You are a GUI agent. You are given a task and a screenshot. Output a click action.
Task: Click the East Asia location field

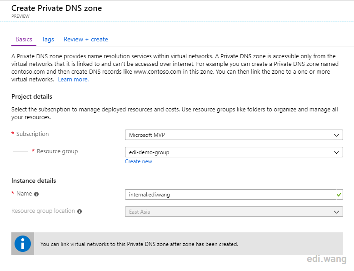pyautogui.click(x=234, y=212)
